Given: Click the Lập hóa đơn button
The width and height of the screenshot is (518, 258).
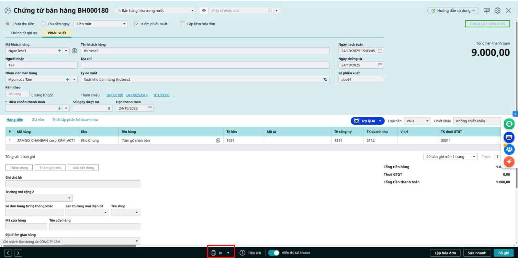Looking at the screenshot, I should 445,253.
